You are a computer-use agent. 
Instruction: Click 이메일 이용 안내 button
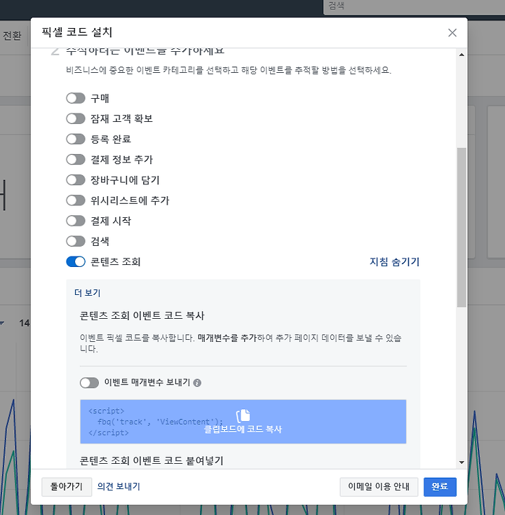(x=379, y=487)
